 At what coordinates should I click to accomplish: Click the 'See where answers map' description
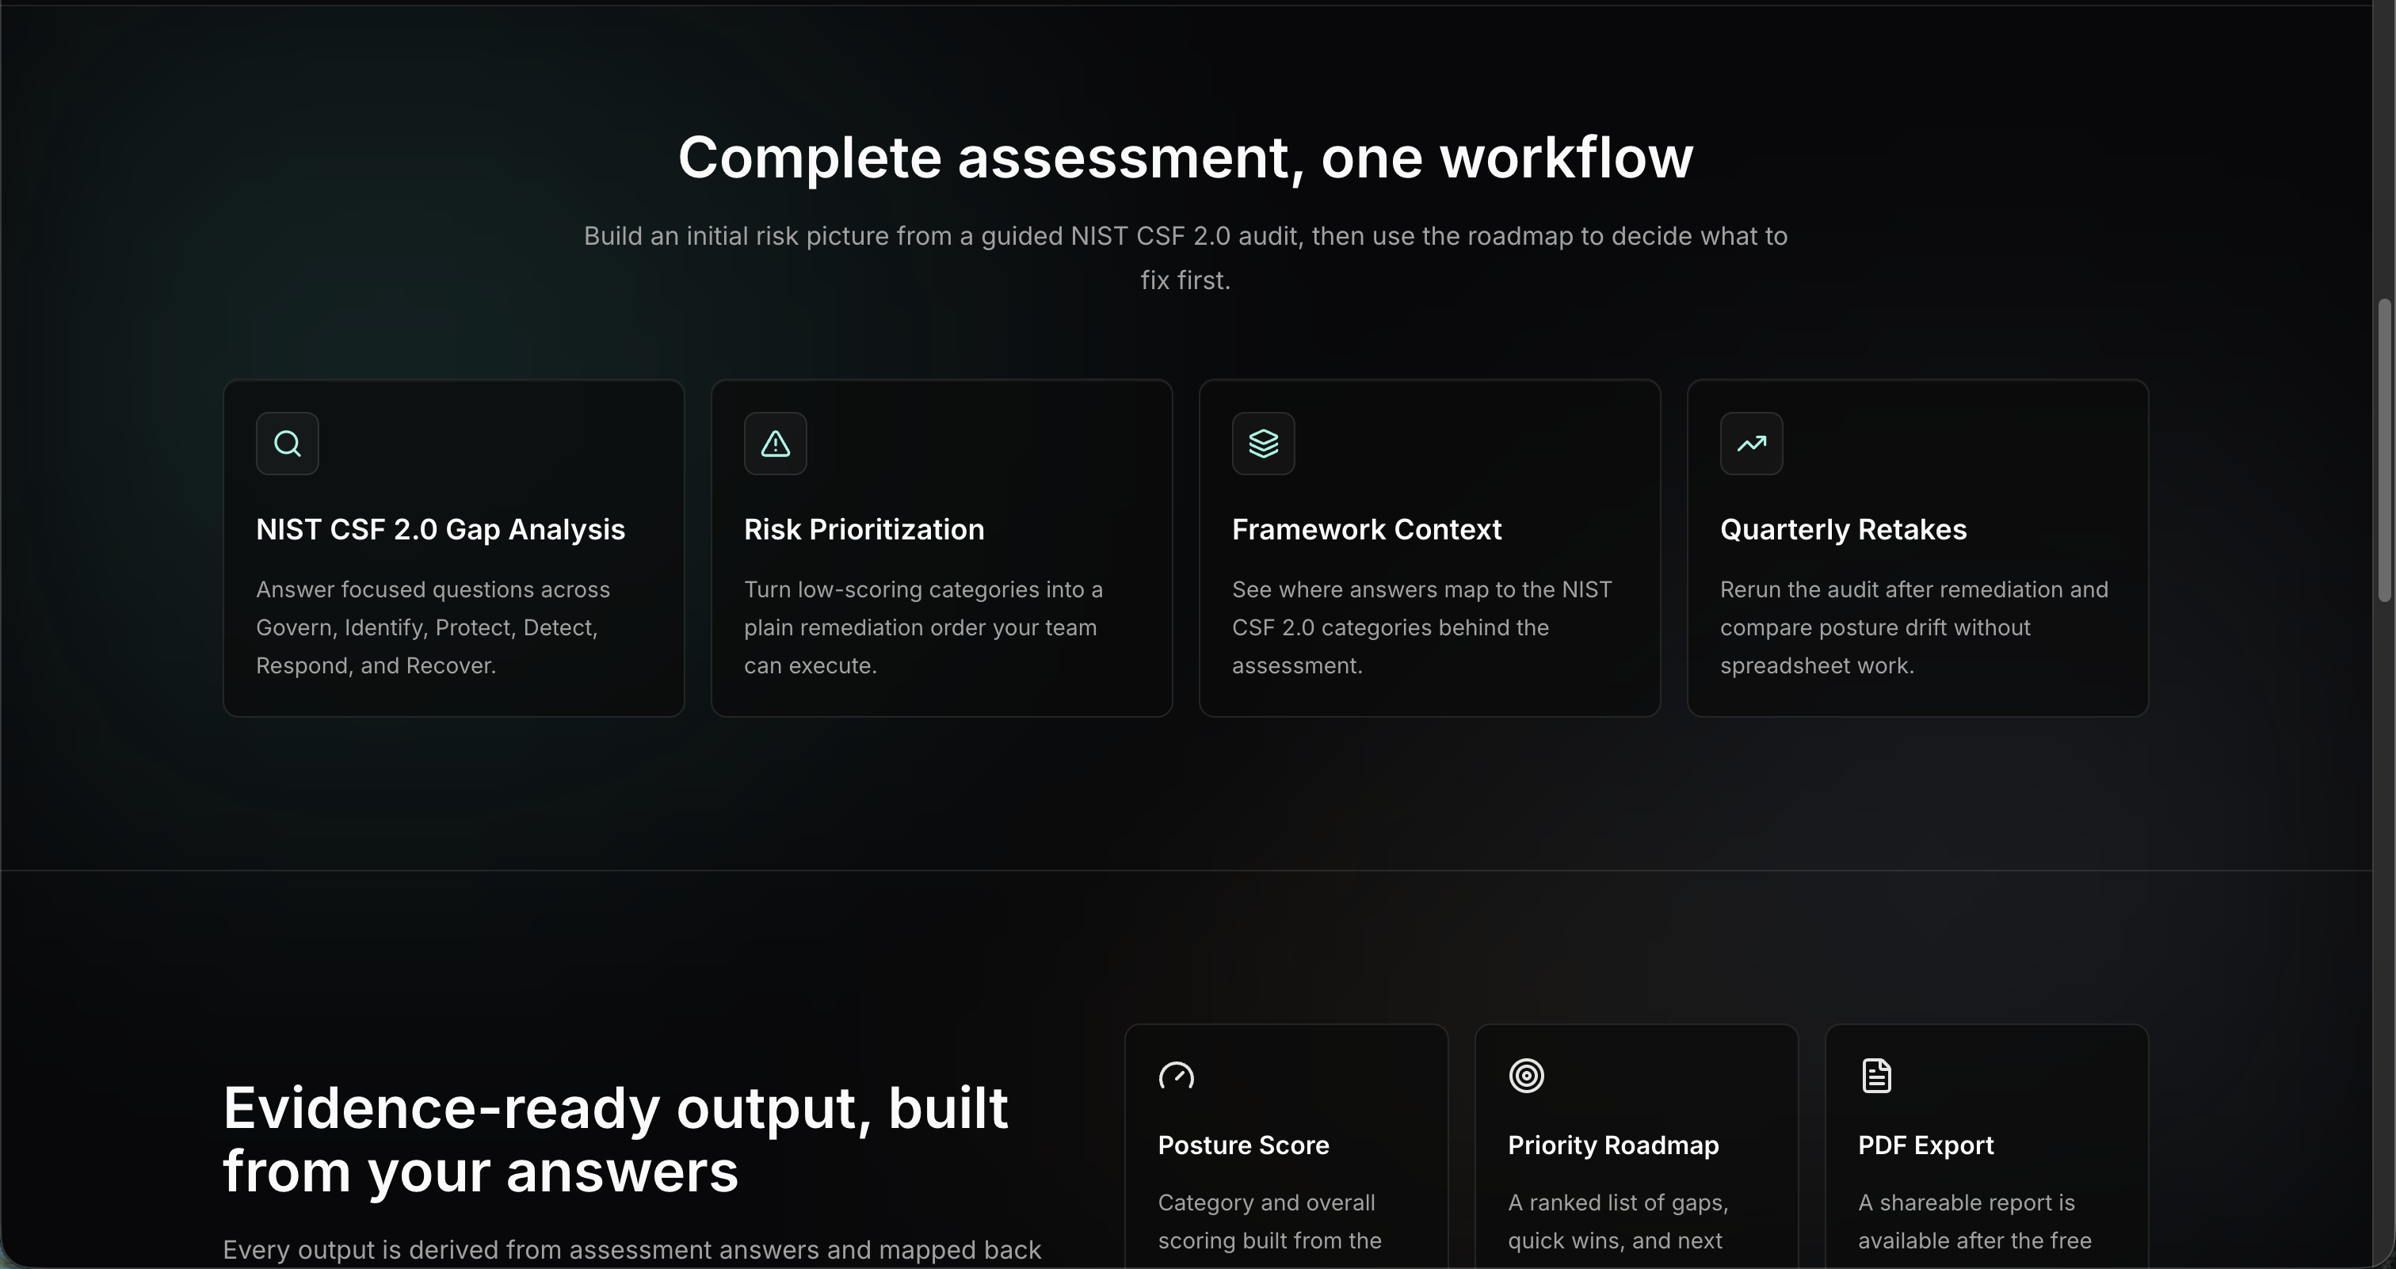tap(1422, 627)
